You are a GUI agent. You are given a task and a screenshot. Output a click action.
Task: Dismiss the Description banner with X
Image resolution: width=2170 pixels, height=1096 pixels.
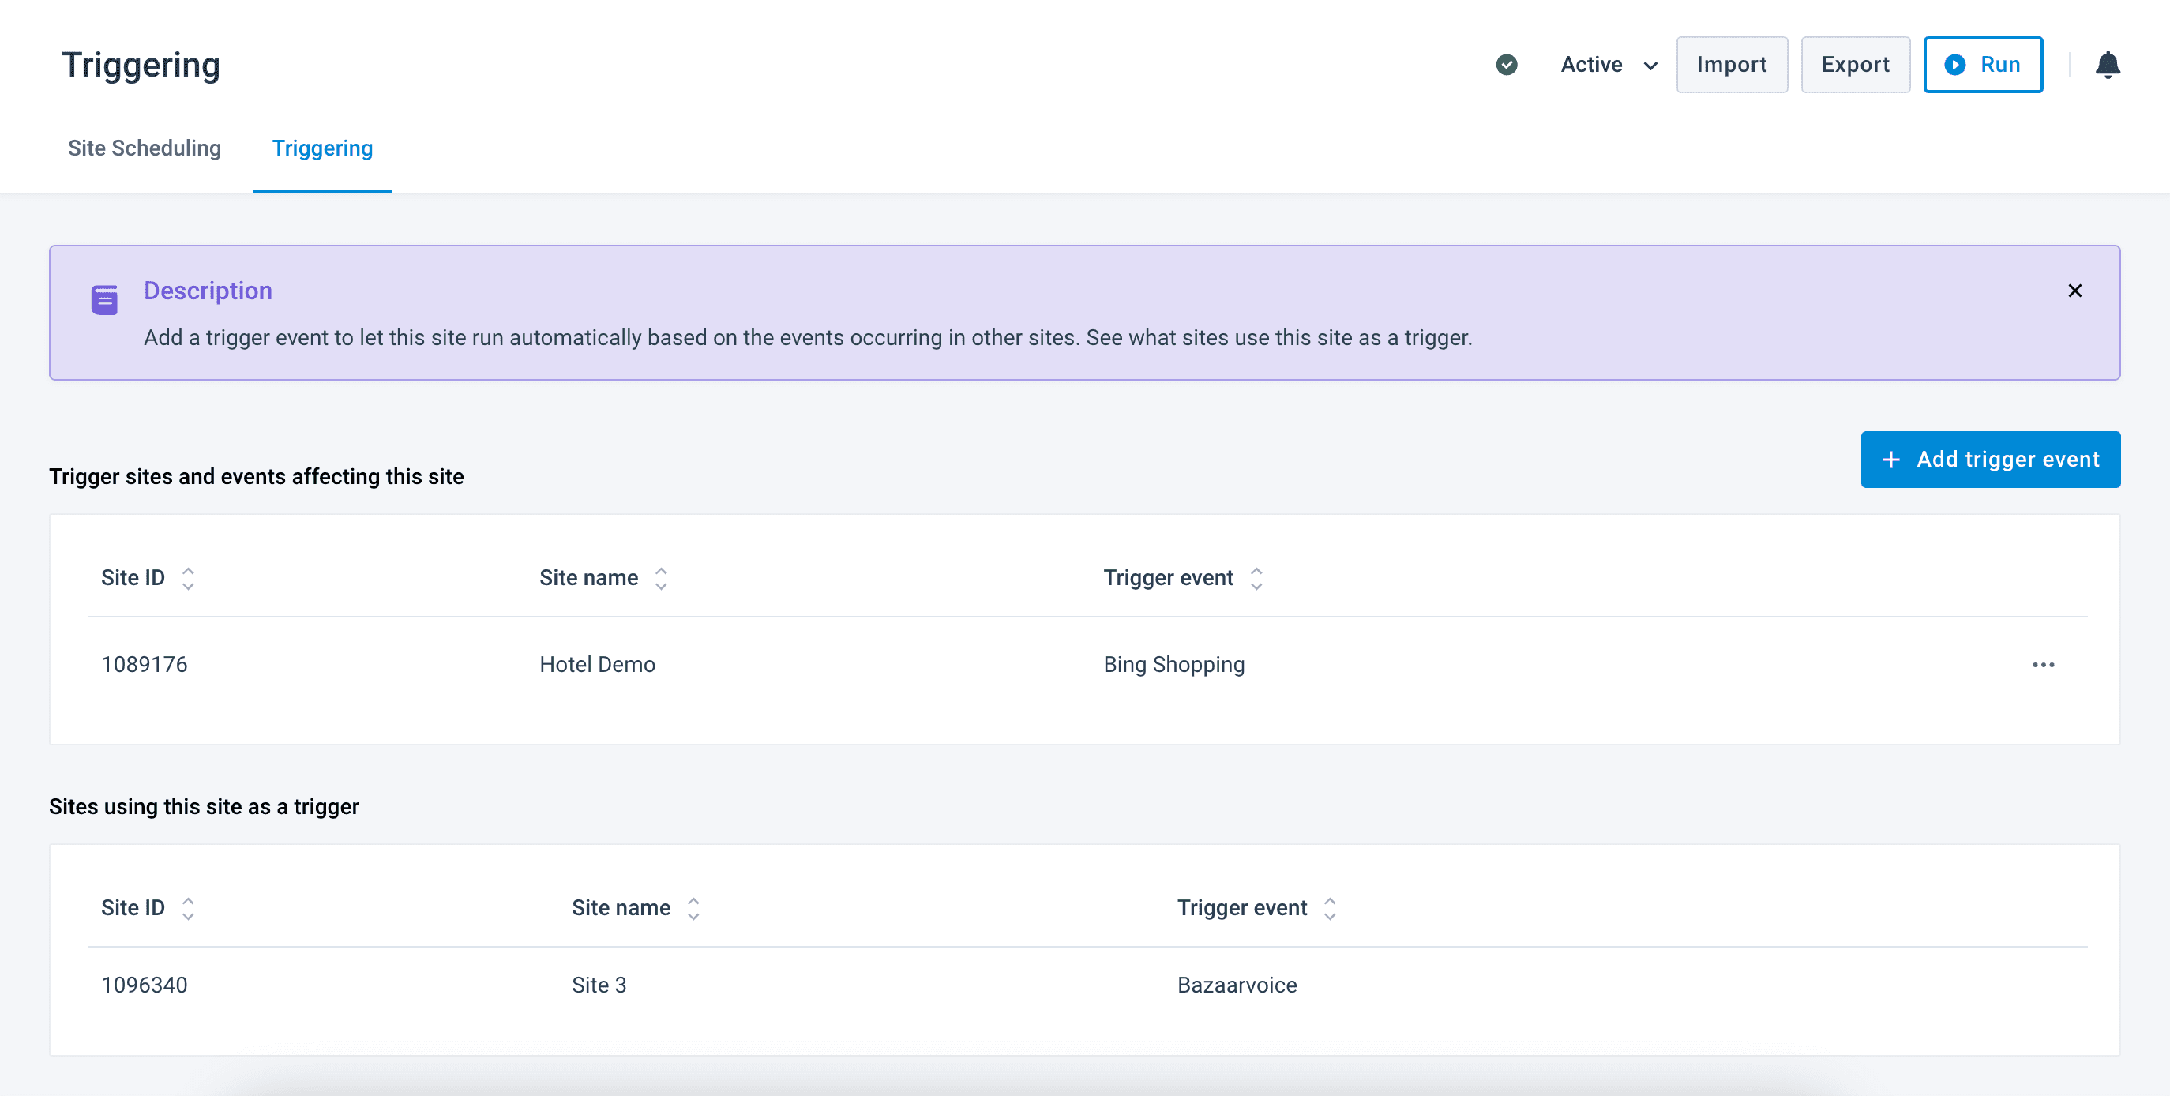tap(2074, 291)
